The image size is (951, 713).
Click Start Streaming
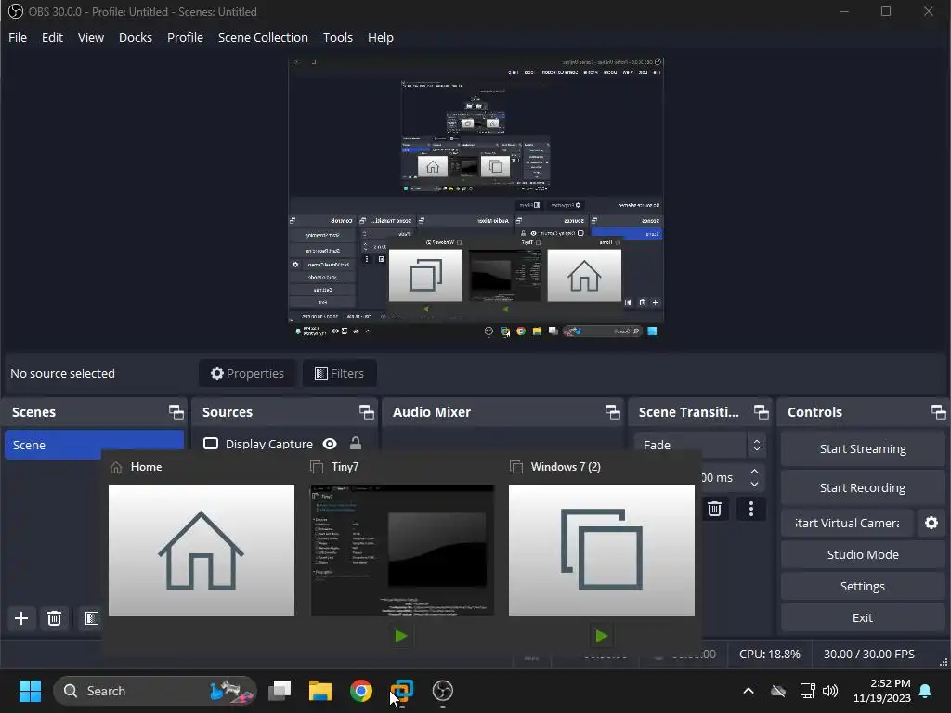(863, 448)
